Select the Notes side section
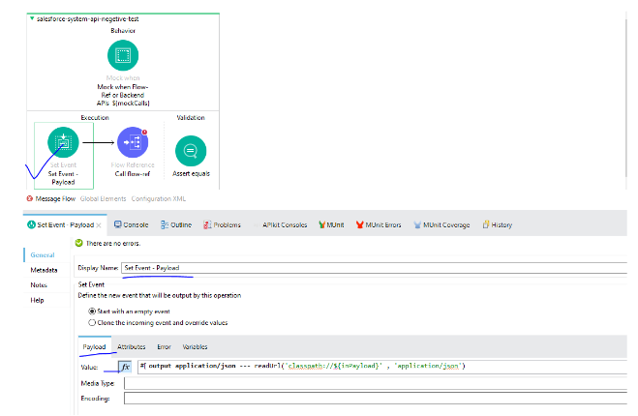Image resolution: width=638 pixels, height=416 pixels. point(39,285)
